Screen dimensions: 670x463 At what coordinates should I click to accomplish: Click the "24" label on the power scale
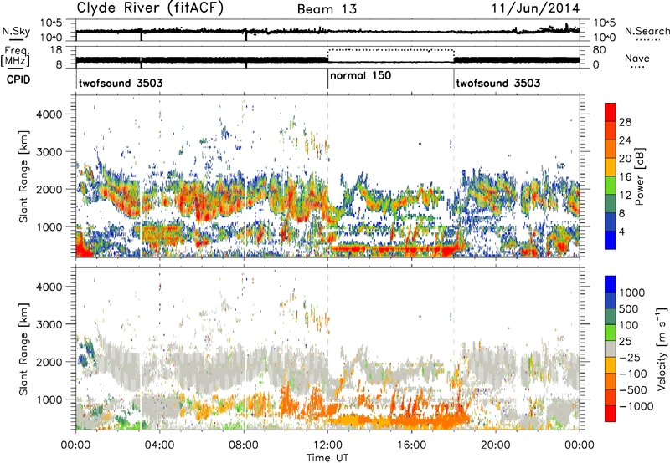click(x=625, y=140)
